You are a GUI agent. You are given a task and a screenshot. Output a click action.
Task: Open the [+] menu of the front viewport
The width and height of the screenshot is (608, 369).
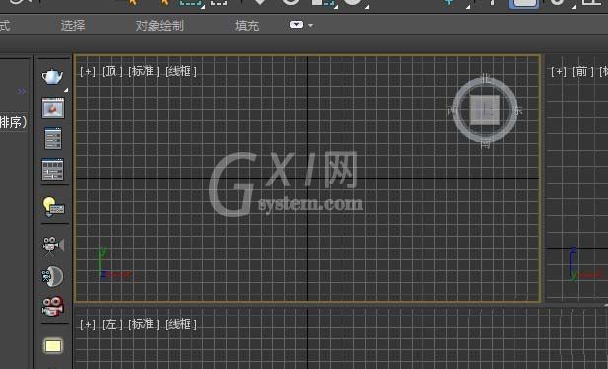[x=559, y=71]
